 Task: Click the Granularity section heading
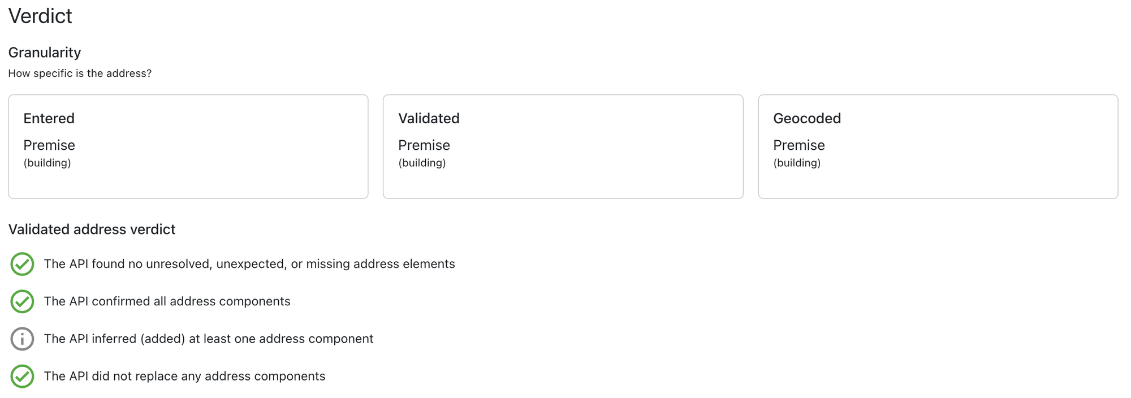pyautogui.click(x=44, y=52)
